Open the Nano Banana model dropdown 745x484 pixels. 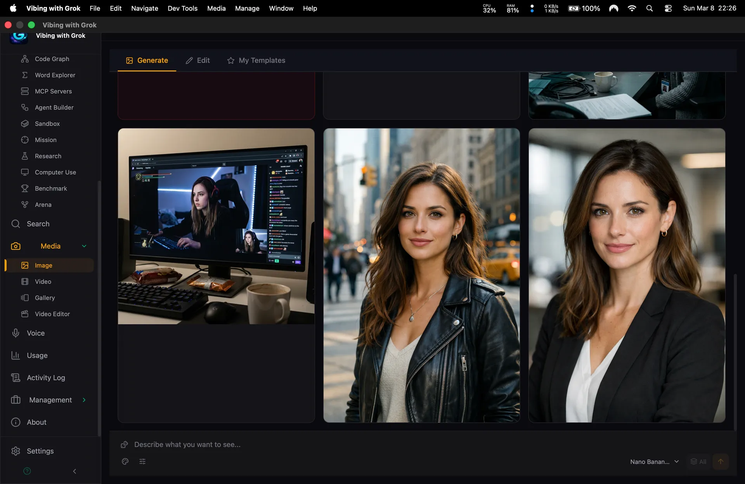click(x=655, y=462)
